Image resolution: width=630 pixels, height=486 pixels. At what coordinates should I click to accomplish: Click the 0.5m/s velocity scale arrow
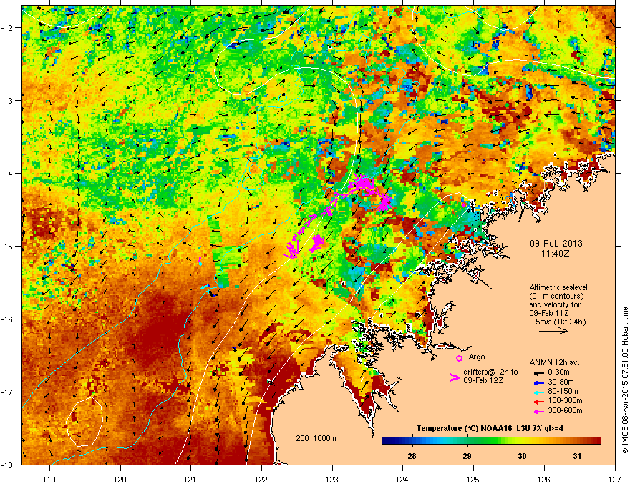pos(553,331)
